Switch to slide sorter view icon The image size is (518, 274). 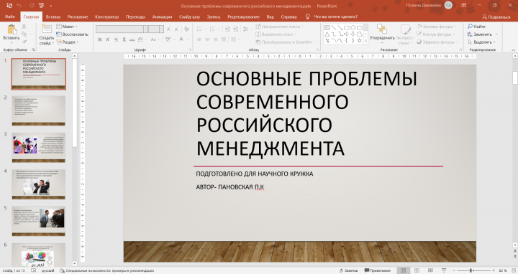coord(417,270)
